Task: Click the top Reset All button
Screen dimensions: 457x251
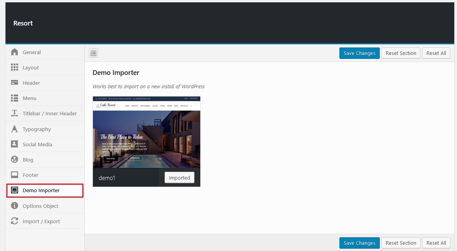Action: click(x=436, y=53)
